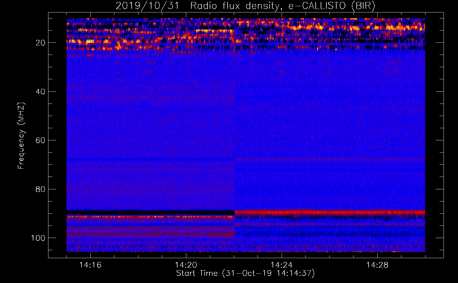The height and width of the screenshot is (283, 458).
Task: Click the 'Frequency (MHZ)' y-axis label
Action: [21, 136]
